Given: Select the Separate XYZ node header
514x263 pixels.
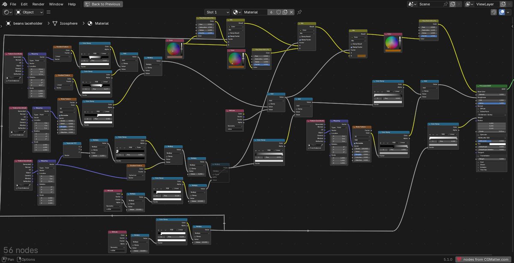Looking at the screenshot, I should pyautogui.click(x=72, y=143).
